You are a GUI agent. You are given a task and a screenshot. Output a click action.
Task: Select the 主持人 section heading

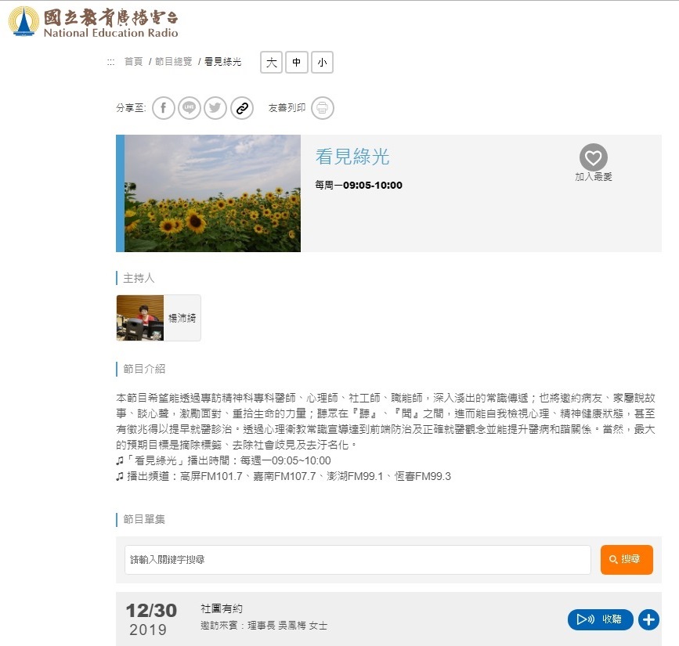[x=139, y=278]
